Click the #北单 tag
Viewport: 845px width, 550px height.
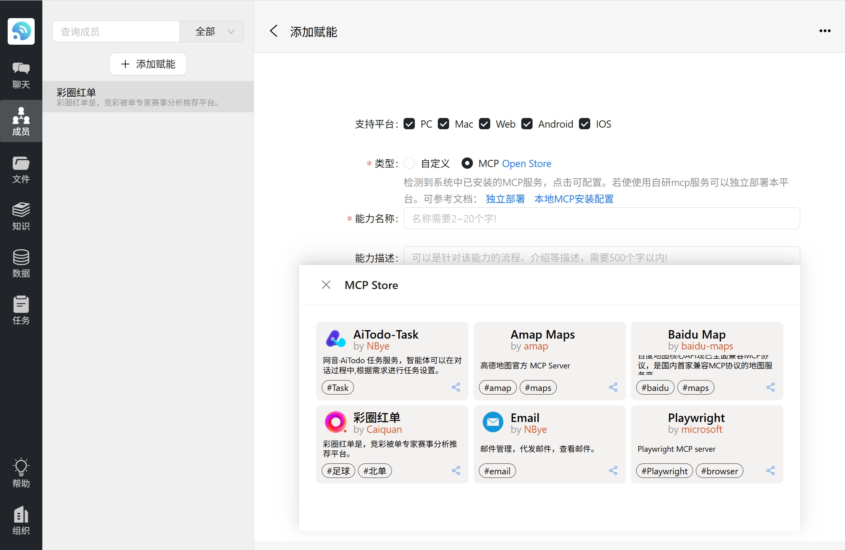coord(375,471)
